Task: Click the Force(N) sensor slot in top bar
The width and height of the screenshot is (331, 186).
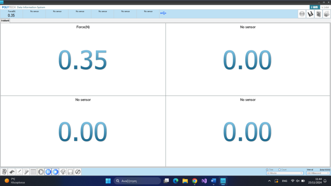Action: click(x=11, y=14)
